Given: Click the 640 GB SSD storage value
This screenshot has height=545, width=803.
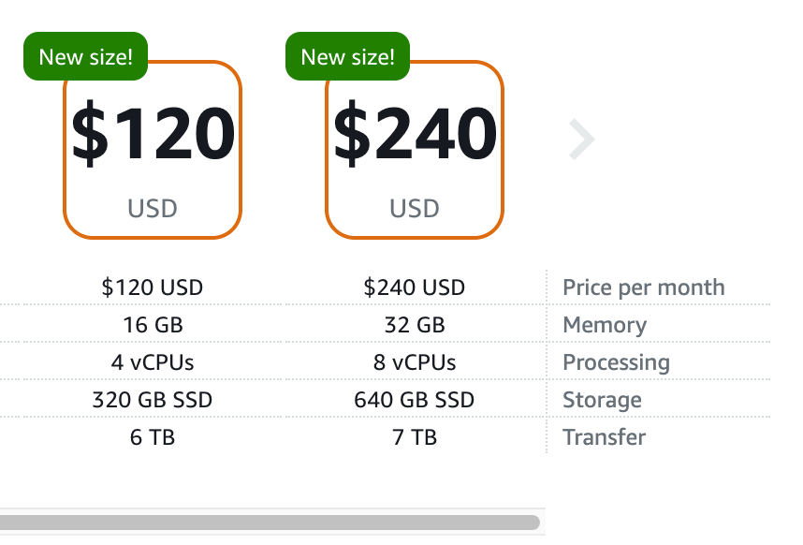Looking at the screenshot, I should point(415,400).
